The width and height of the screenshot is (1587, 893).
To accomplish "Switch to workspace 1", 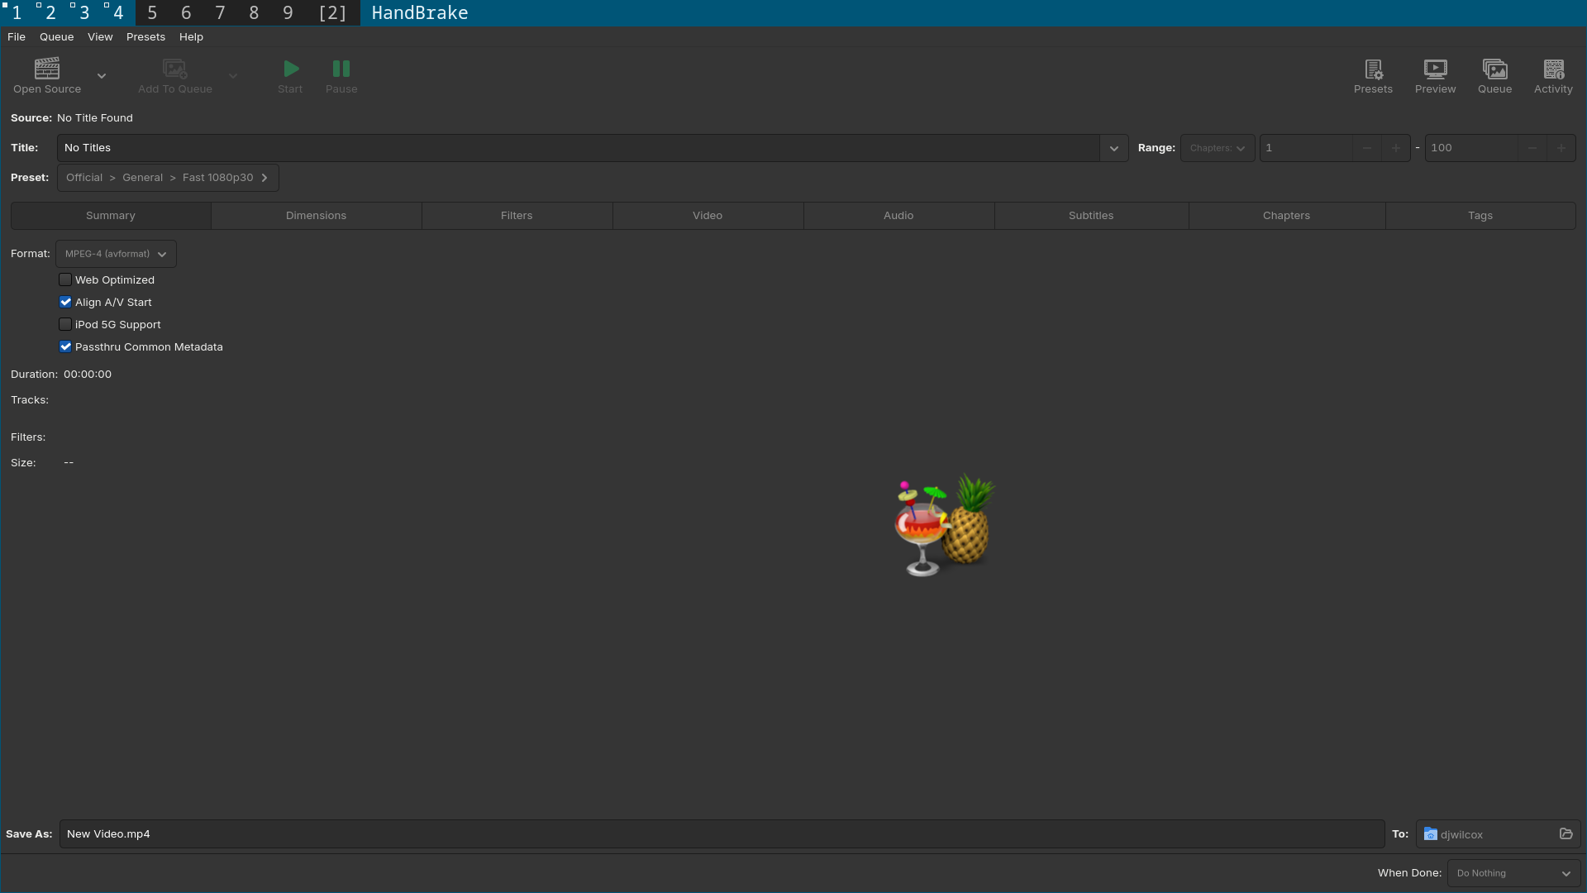I will [17, 12].
